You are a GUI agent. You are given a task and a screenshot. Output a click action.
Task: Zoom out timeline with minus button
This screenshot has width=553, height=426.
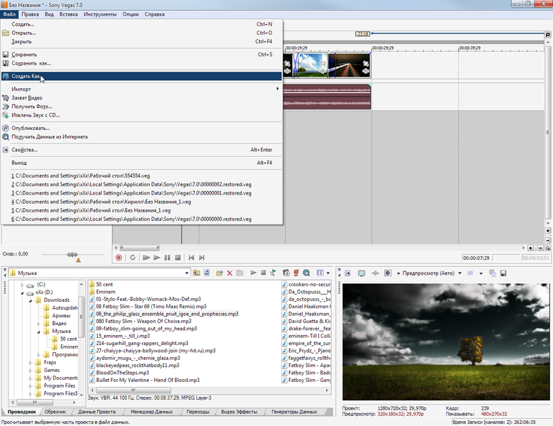click(x=540, y=248)
